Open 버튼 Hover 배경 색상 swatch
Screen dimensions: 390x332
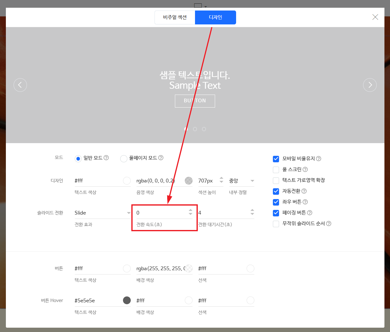pos(189,300)
